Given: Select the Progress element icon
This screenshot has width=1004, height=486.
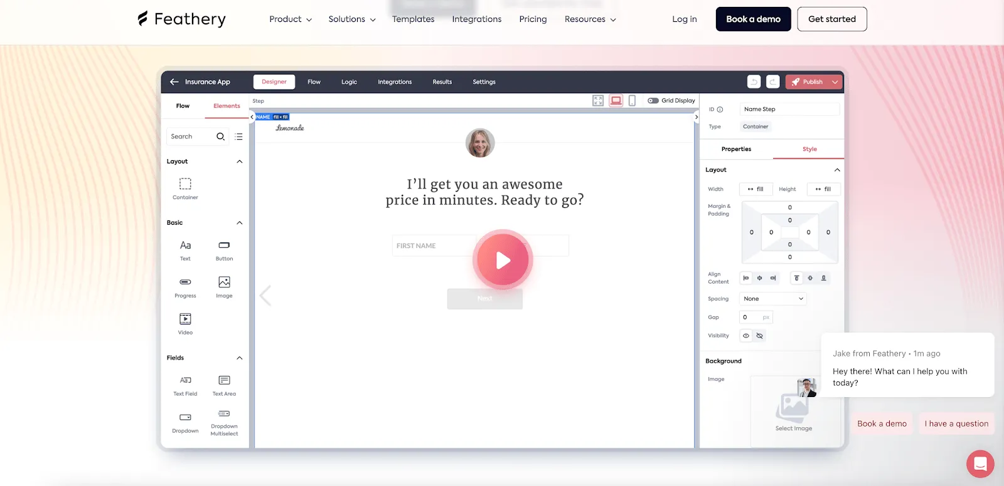Looking at the screenshot, I should (185, 282).
